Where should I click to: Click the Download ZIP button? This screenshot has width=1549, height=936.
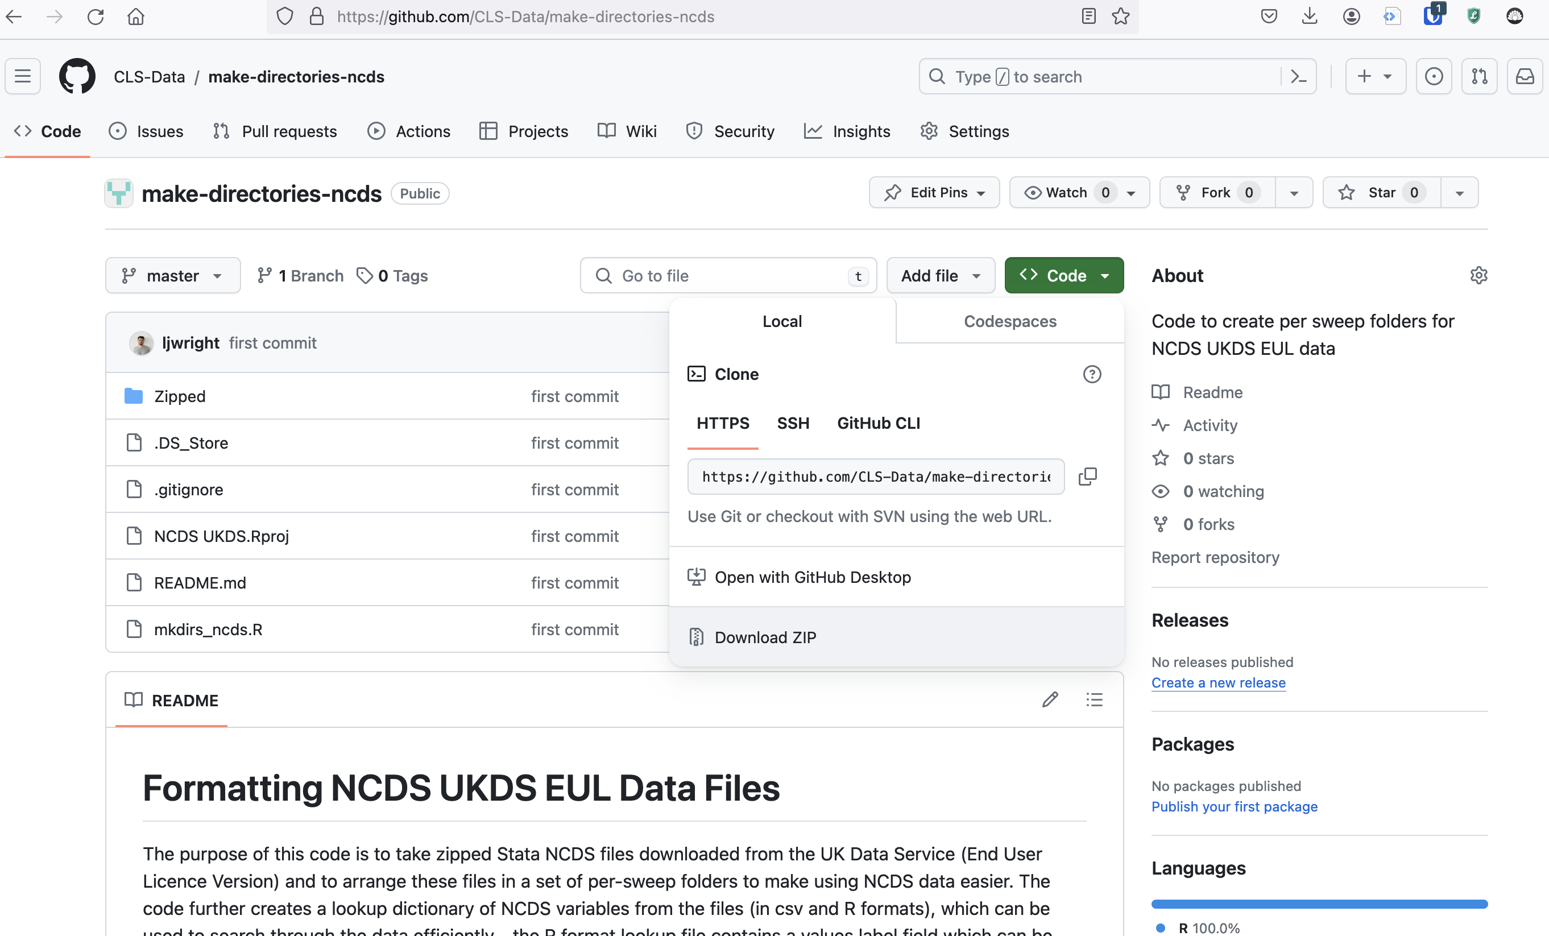coord(764,637)
